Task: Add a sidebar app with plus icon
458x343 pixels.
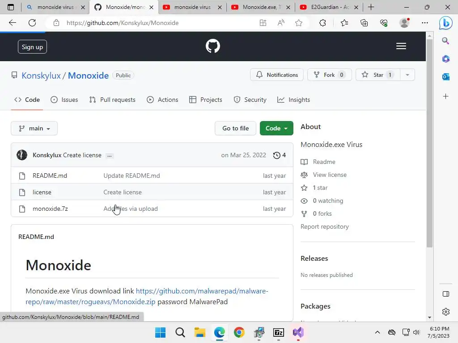Action: click(x=445, y=96)
